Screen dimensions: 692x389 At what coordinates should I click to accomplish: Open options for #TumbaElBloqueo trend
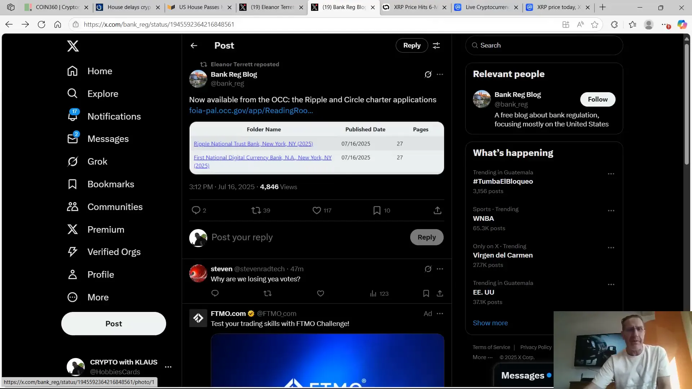[611, 174]
